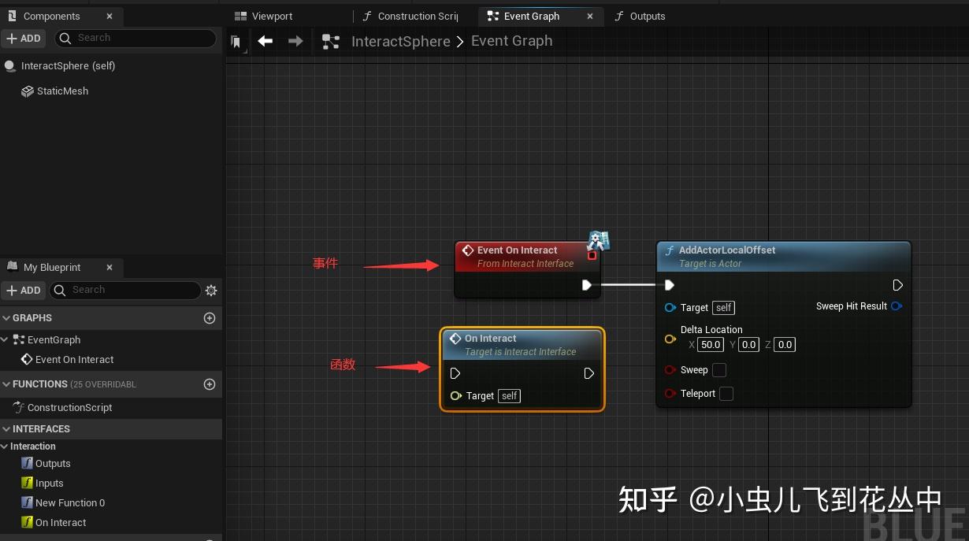The image size is (969, 541).
Task: Toggle the StaticMesh component selection
Action: tap(62, 91)
